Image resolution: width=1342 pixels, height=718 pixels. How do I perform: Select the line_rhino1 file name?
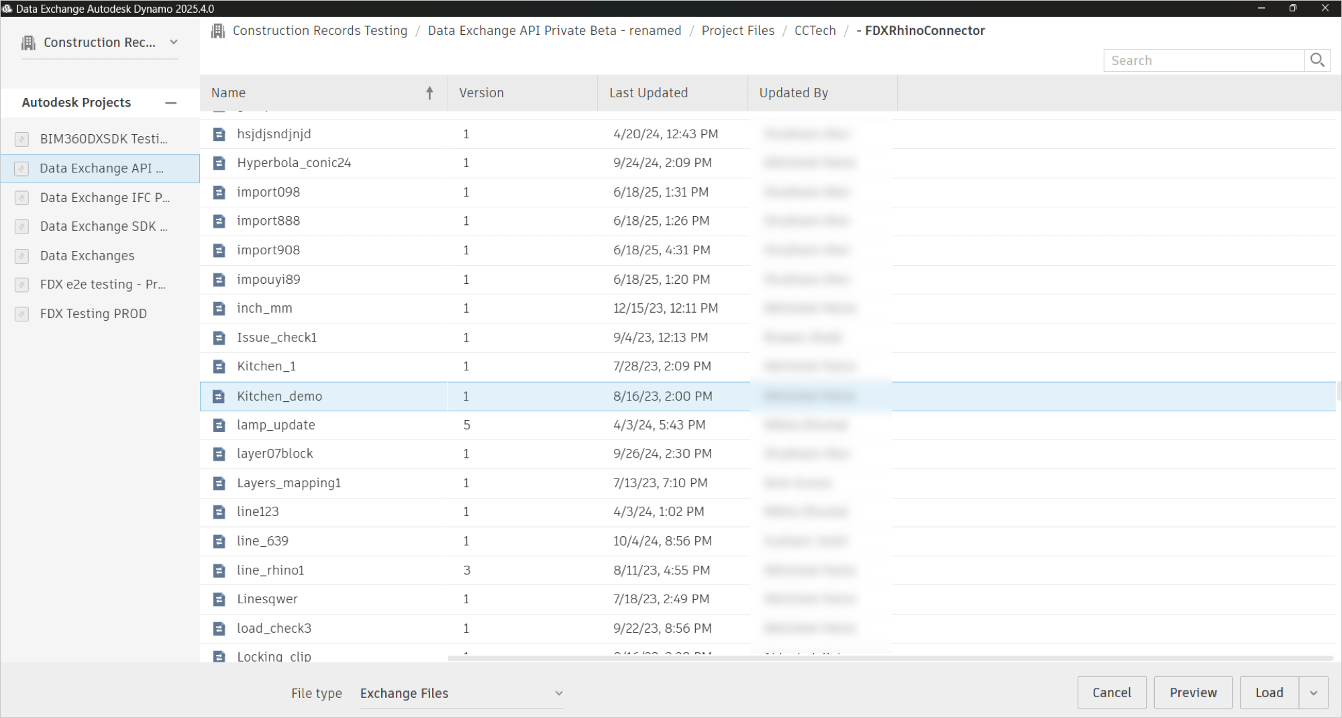[x=270, y=570]
